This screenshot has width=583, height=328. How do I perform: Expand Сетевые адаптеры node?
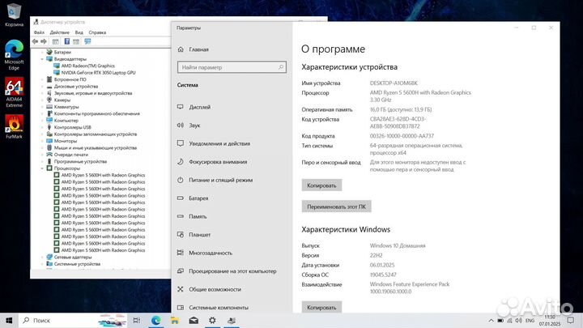pyautogui.click(x=42, y=257)
